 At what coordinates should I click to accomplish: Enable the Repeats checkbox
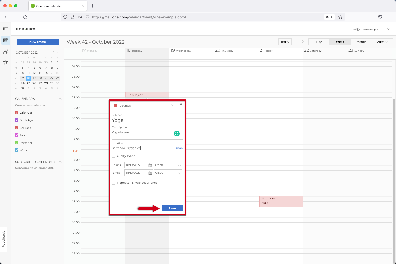pyautogui.click(x=114, y=183)
